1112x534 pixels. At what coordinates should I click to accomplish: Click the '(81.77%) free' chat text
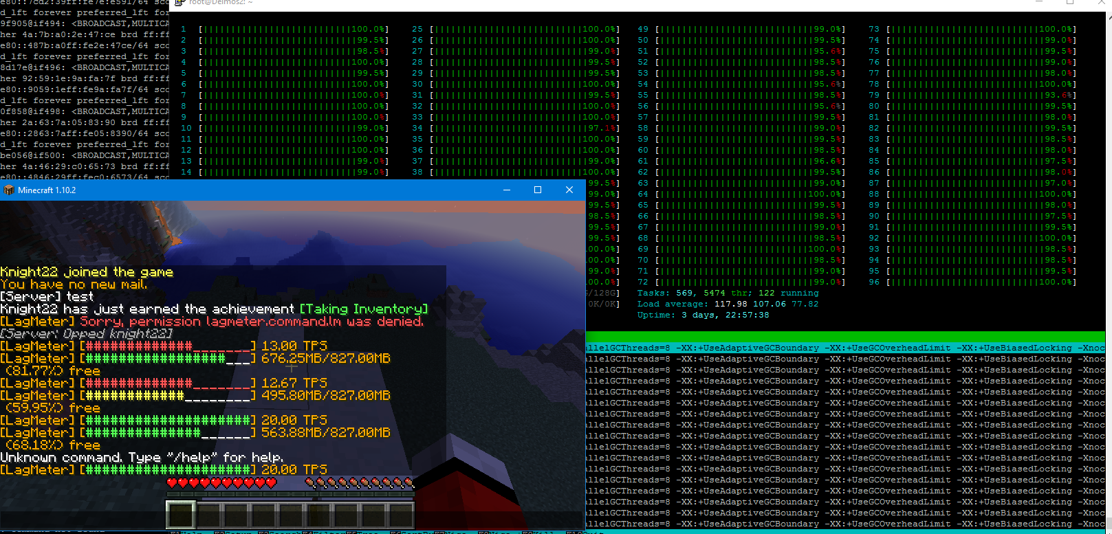tap(53, 371)
